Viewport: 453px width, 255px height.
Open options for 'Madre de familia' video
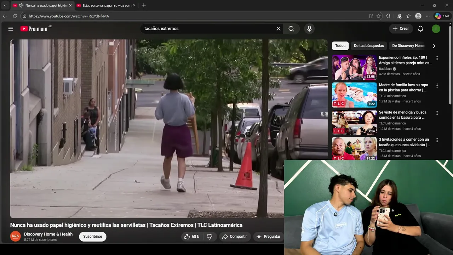(437, 86)
